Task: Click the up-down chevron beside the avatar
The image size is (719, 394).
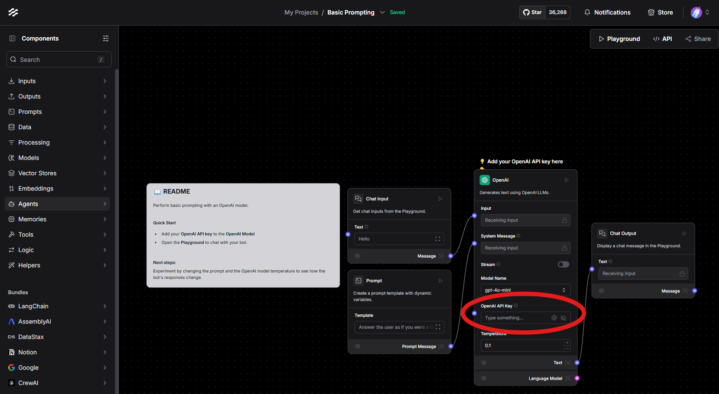Action: pyautogui.click(x=707, y=12)
